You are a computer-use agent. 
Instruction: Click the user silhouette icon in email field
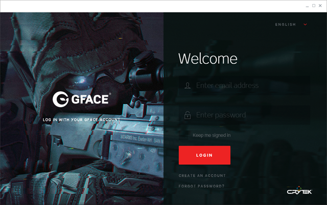point(188,86)
